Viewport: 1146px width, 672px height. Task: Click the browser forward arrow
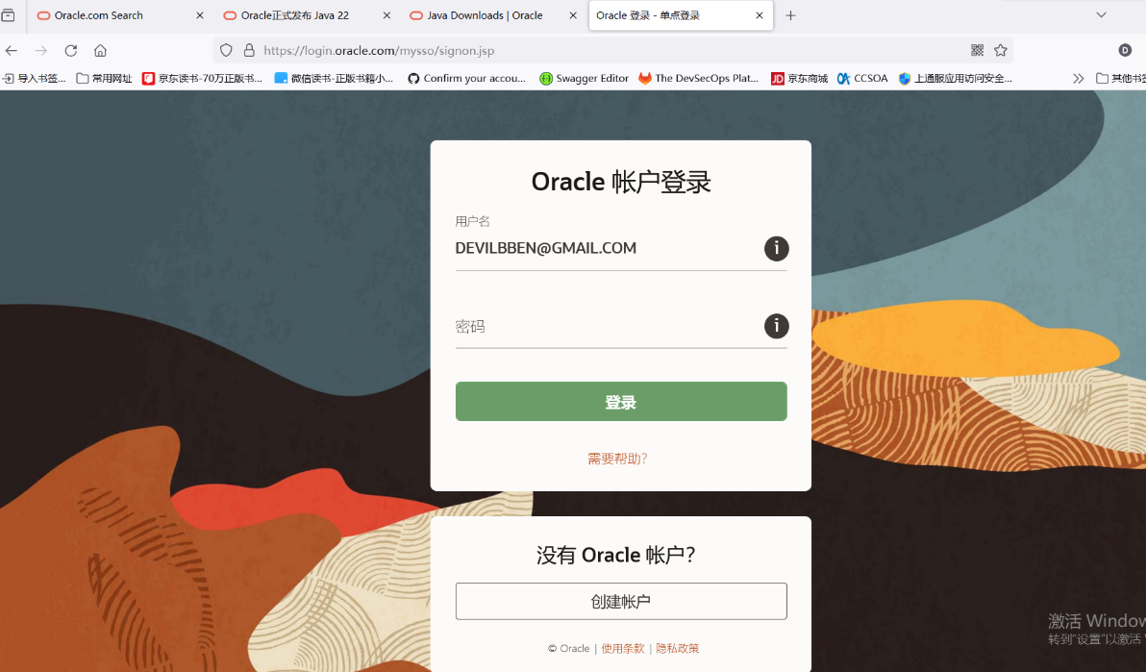(x=41, y=50)
